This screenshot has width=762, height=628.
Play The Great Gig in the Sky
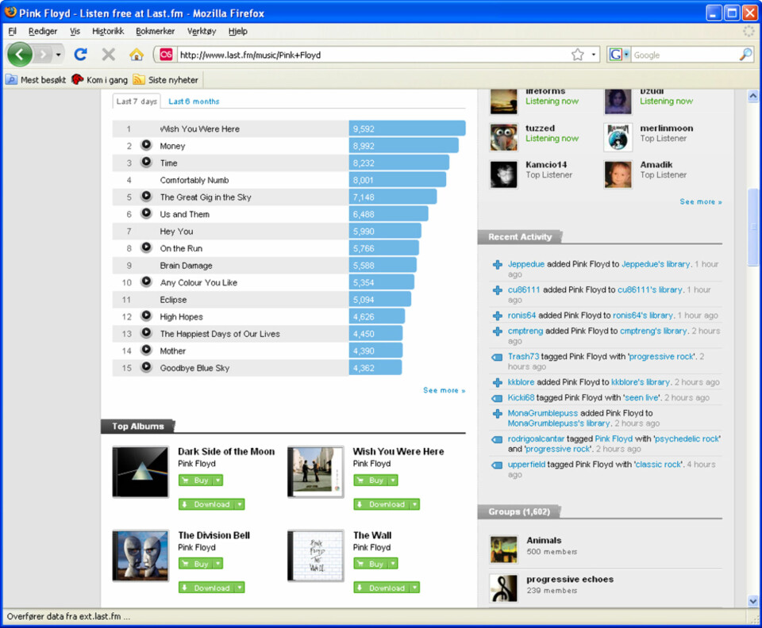click(x=146, y=196)
